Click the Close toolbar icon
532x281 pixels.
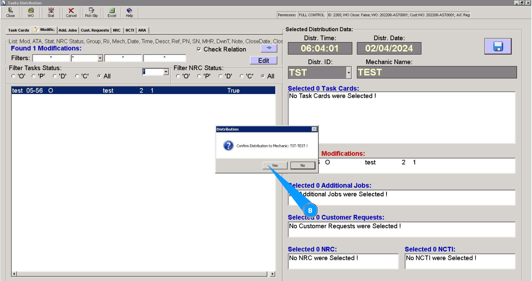(x=11, y=12)
